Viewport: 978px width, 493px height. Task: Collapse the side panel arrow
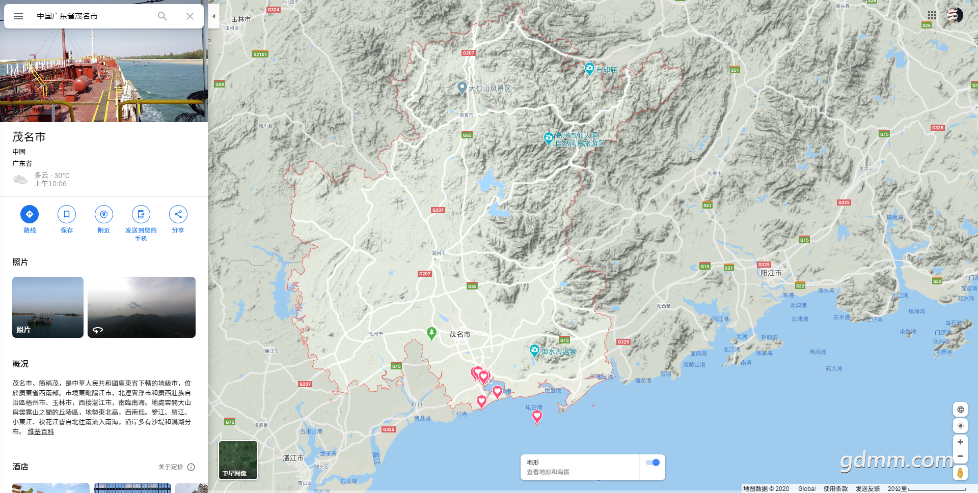click(x=214, y=16)
